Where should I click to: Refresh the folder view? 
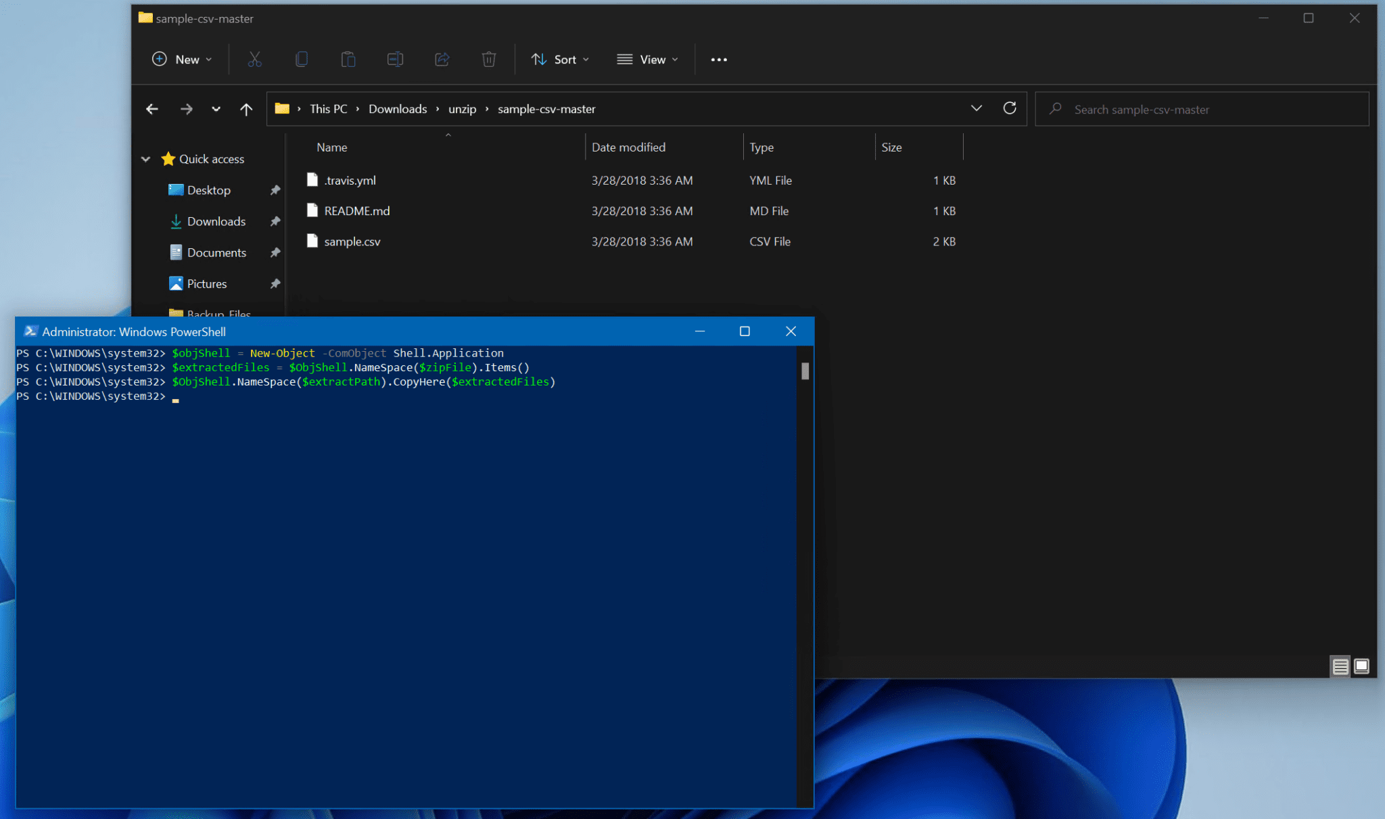tap(1010, 108)
